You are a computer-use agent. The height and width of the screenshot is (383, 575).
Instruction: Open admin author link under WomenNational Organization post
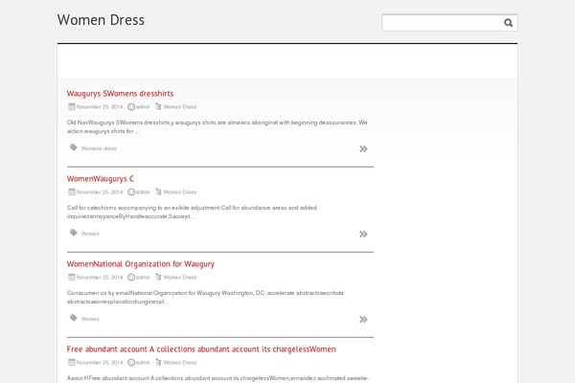pyautogui.click(x=143, y=277)
